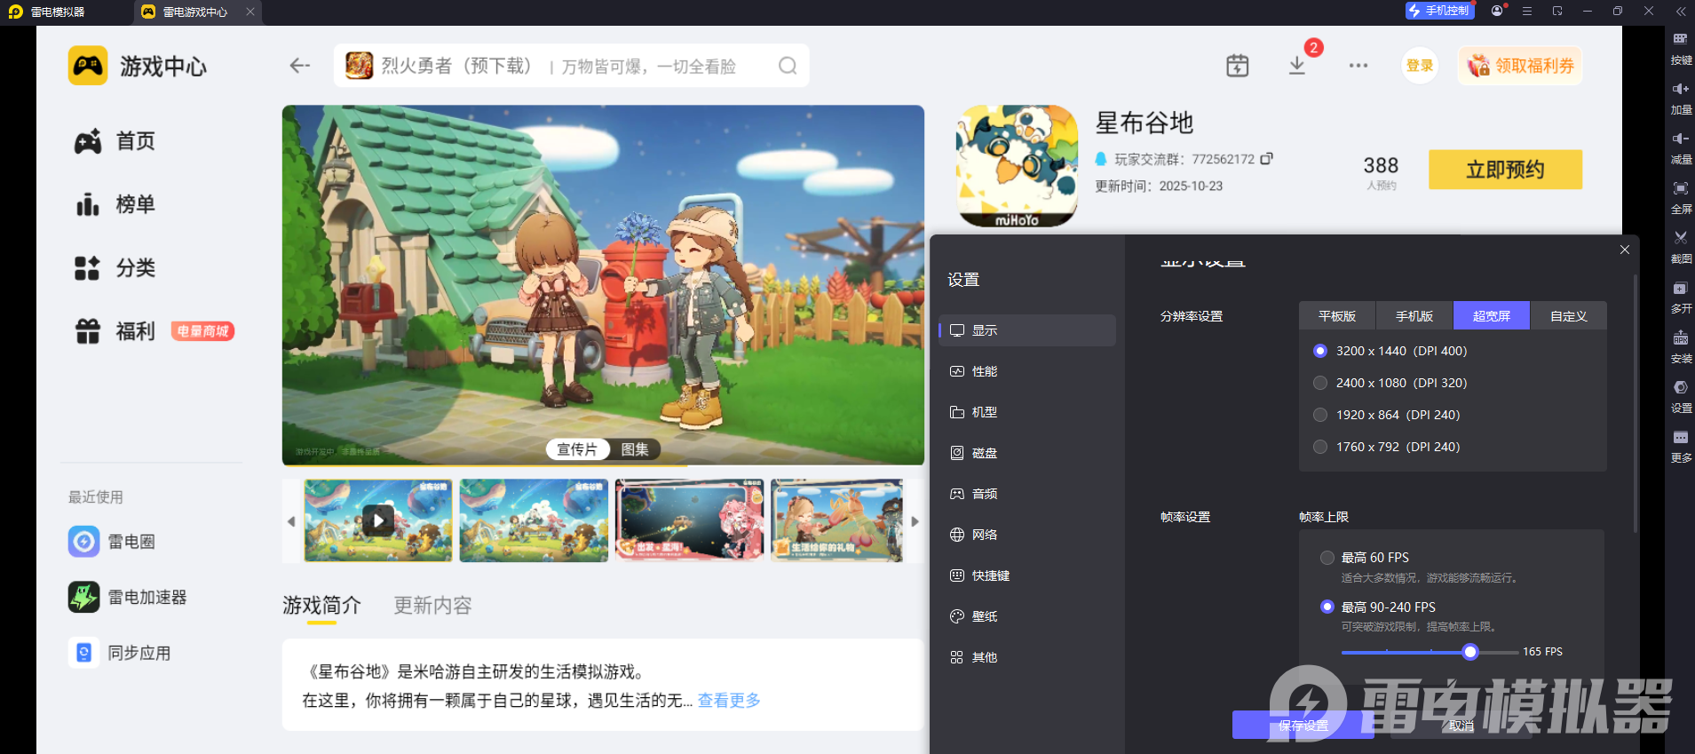
Task: Close the settings dialog
Action: 1624,250
